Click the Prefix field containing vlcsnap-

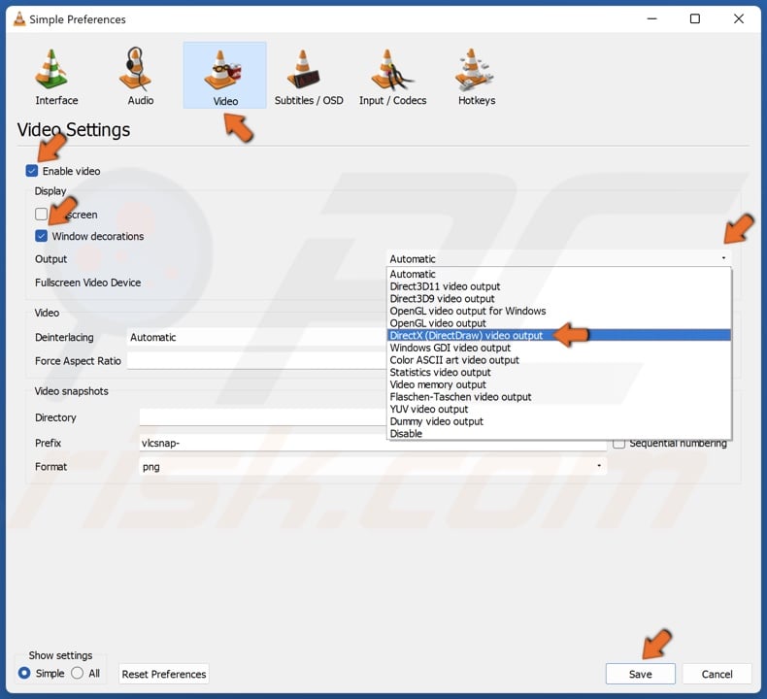tap(373, 443)
